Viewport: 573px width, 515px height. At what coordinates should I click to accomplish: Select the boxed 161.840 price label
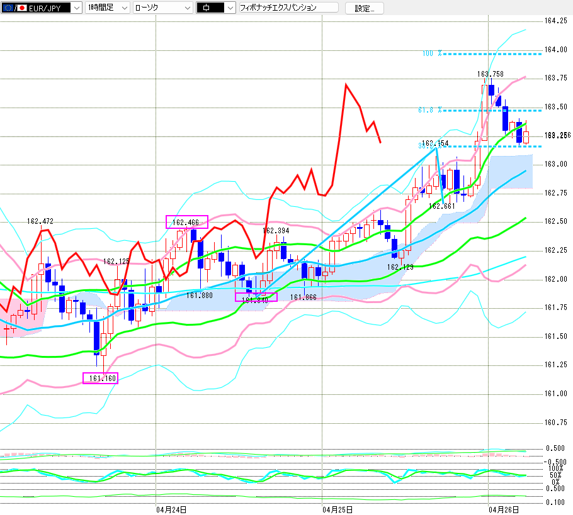[x=256, y=297]
